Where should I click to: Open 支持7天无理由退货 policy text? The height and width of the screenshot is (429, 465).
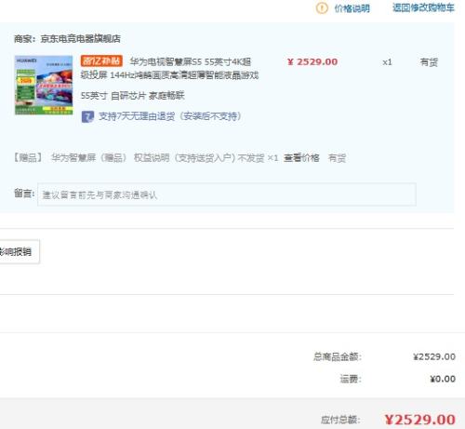170,116
